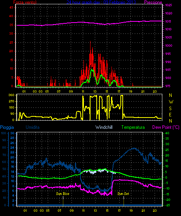
Task: Click the '360' wind direction axis value
Action: tap(11, 95)
